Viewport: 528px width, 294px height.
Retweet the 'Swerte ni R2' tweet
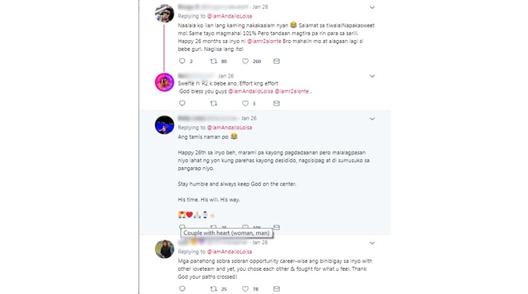[214, 103]
